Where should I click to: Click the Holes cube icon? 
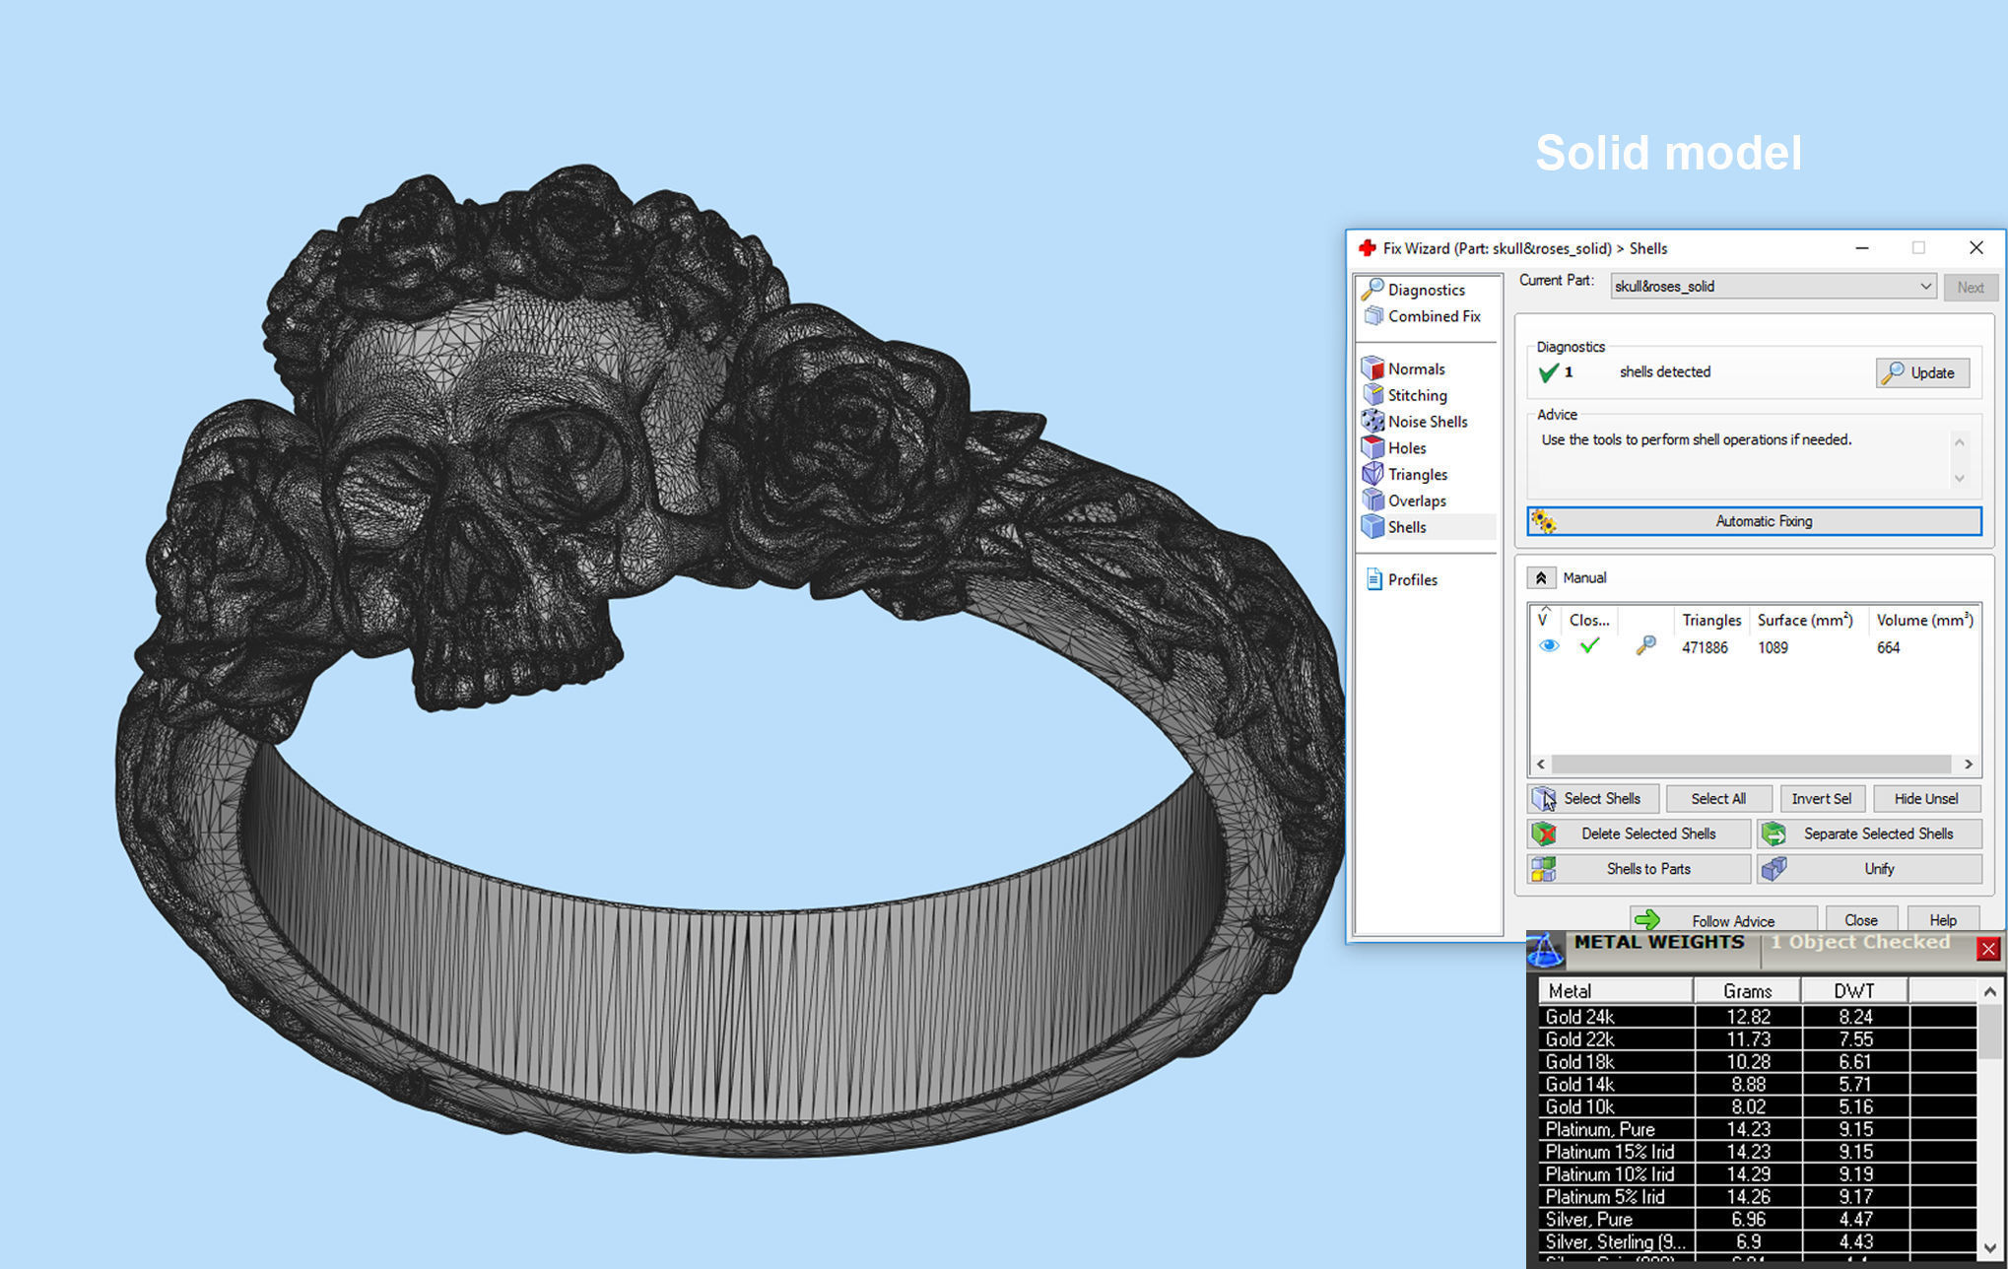click(1372, 447)
